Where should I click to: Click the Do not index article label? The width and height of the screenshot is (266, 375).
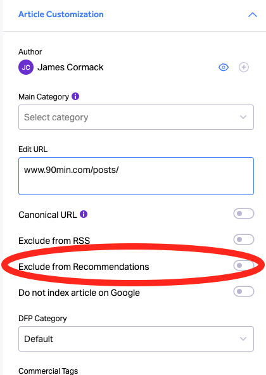coord(79,293)
